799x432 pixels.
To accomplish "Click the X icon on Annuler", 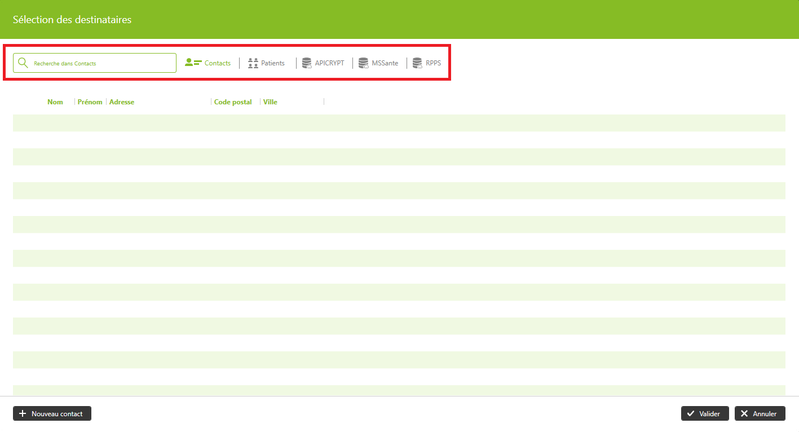I will pos(744,414).
